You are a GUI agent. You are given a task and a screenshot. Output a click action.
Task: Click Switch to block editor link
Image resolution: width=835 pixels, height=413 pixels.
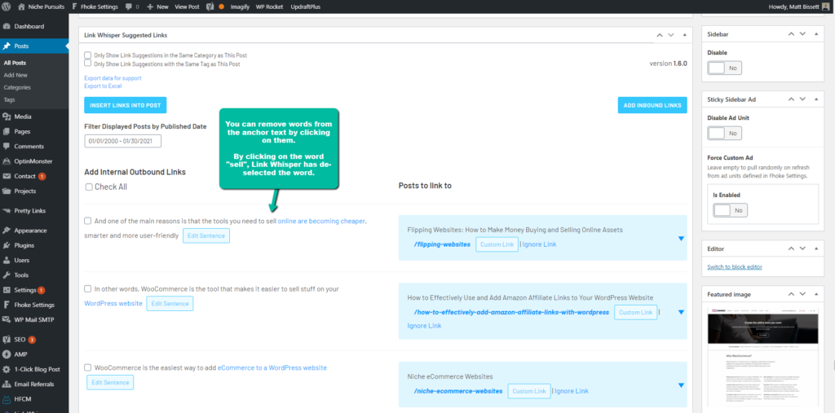735,266
